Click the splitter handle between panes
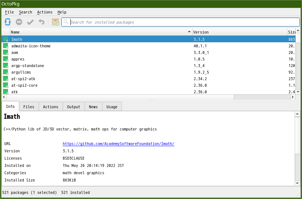Viewport: 302px width, 199px height. point(151,100)
